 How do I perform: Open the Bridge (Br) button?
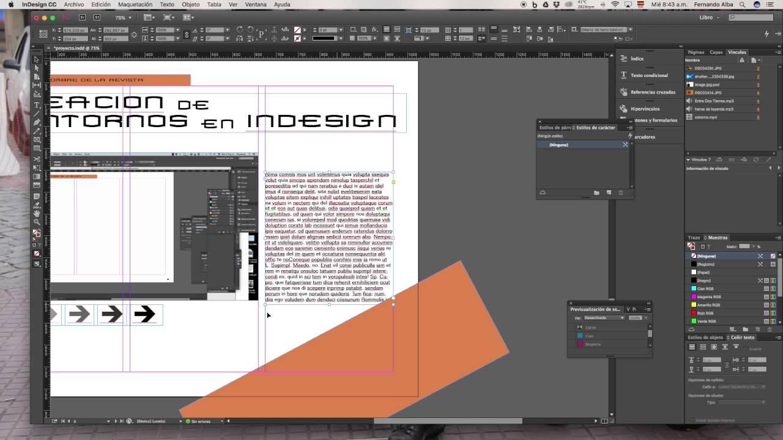pos(83,18)
